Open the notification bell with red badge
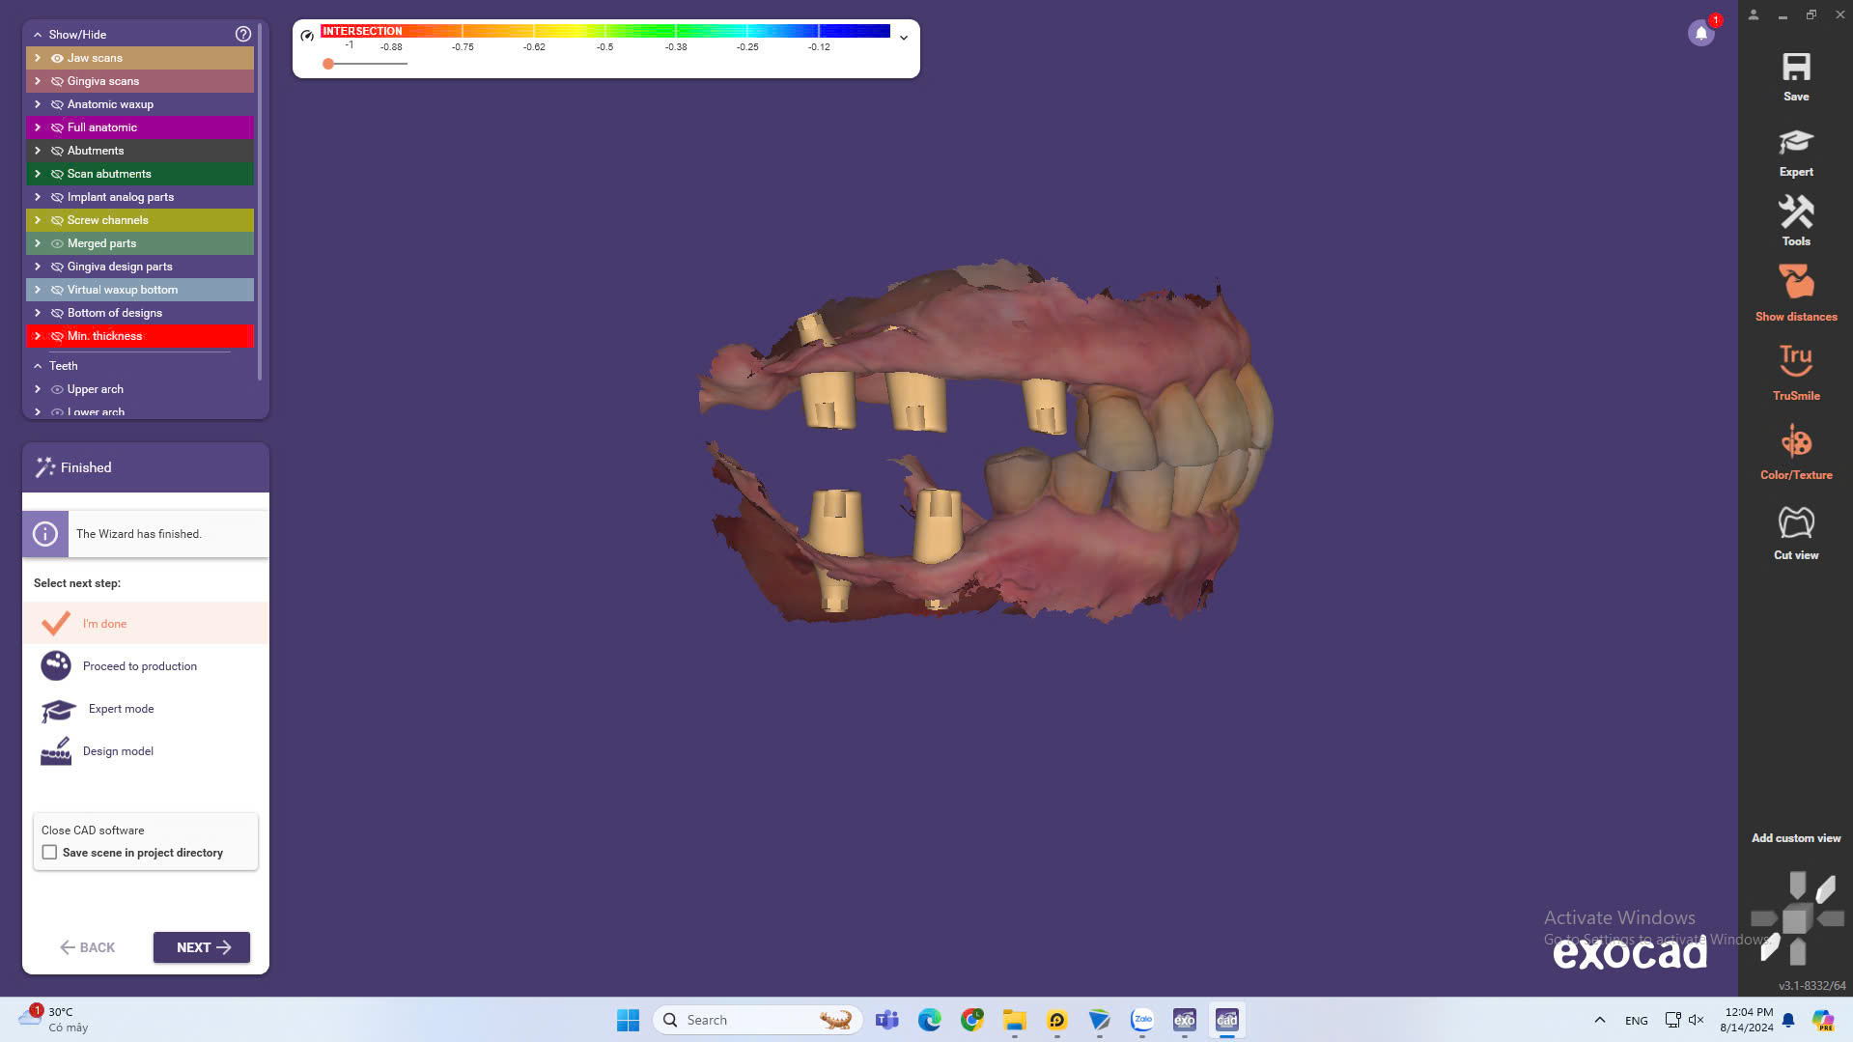 [x=1701, y=33]
